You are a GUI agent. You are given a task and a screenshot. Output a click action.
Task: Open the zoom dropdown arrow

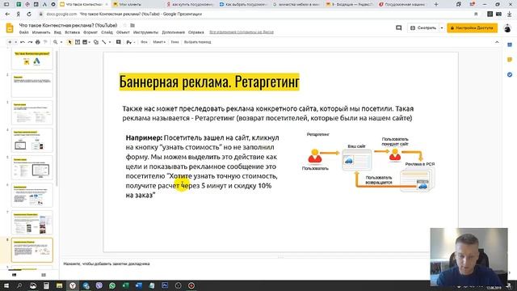click(x=61, y=42)
